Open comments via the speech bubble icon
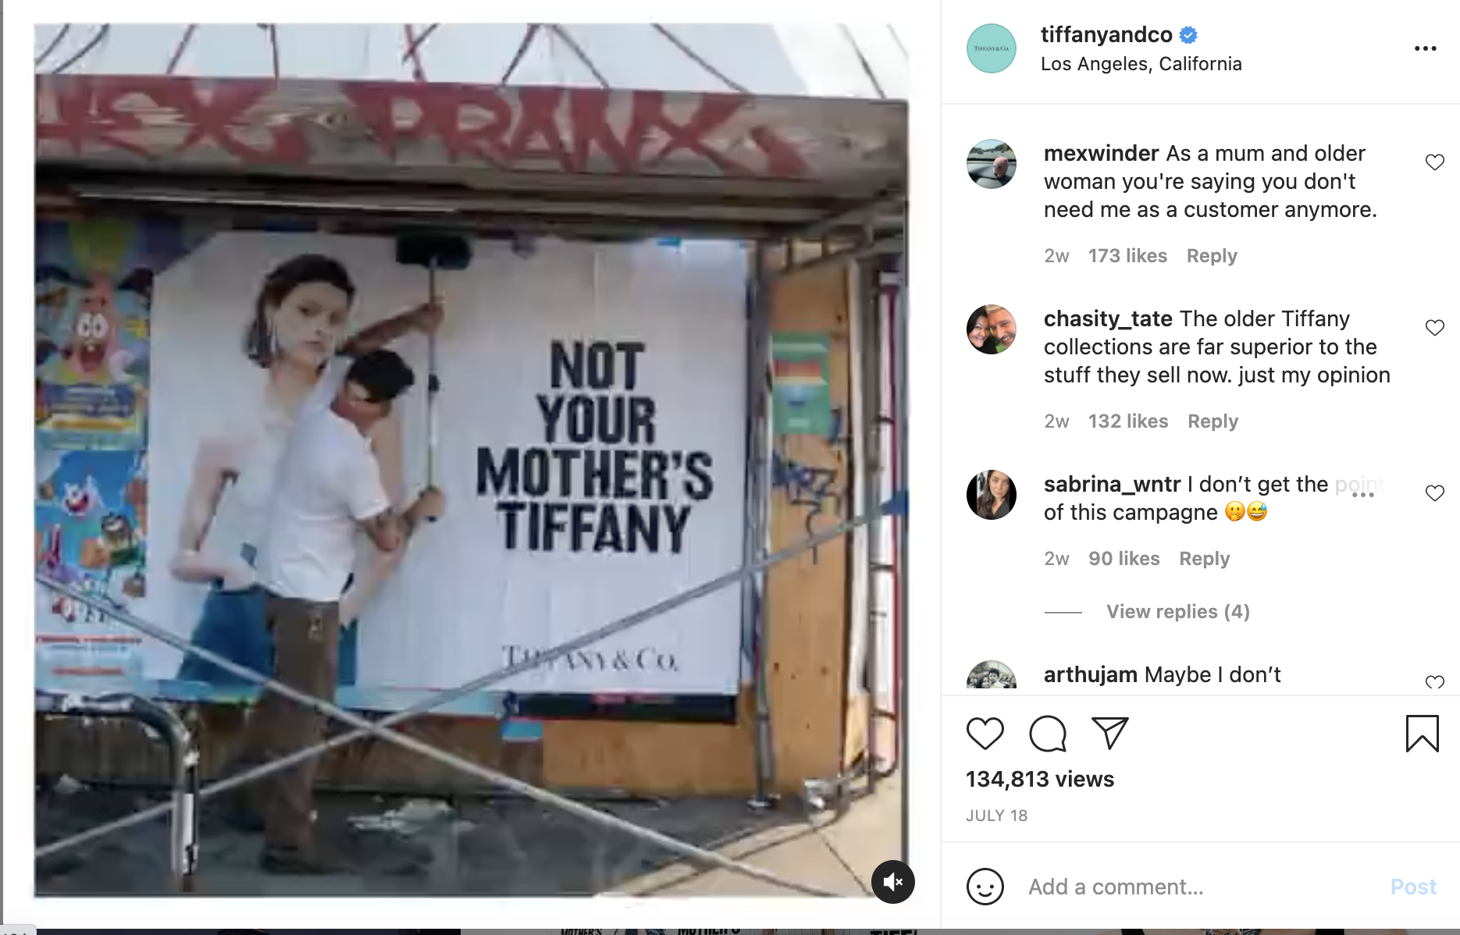The image size is (1460, 935). pyautogui.click(x=1047, y=734)
